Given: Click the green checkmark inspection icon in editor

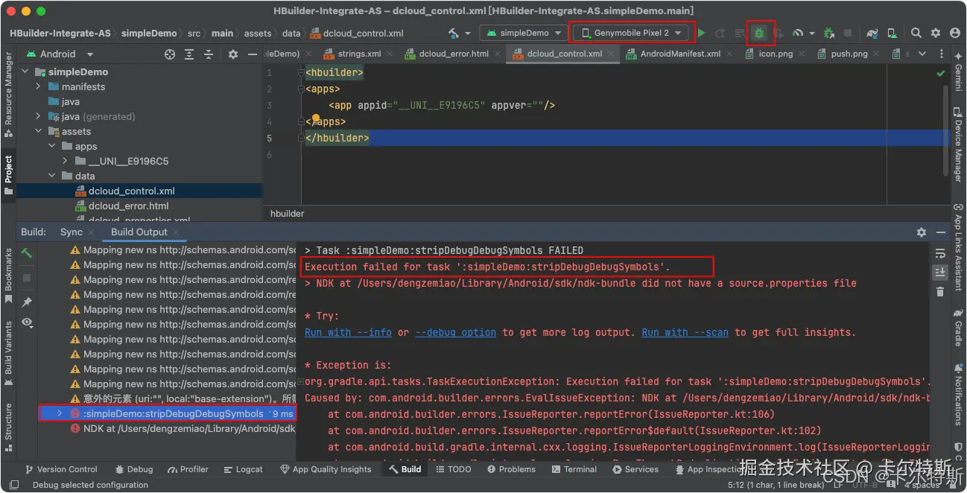Looking at the screenshot, I should tap(940, 74).
